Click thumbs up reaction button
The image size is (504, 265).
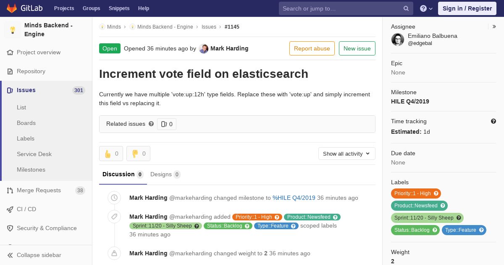pyautogui.click(x=111, y=154)
